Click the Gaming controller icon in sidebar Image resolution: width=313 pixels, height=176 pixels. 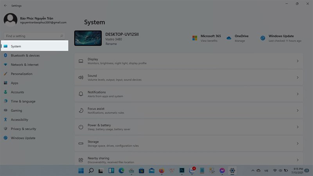(5, 110)
